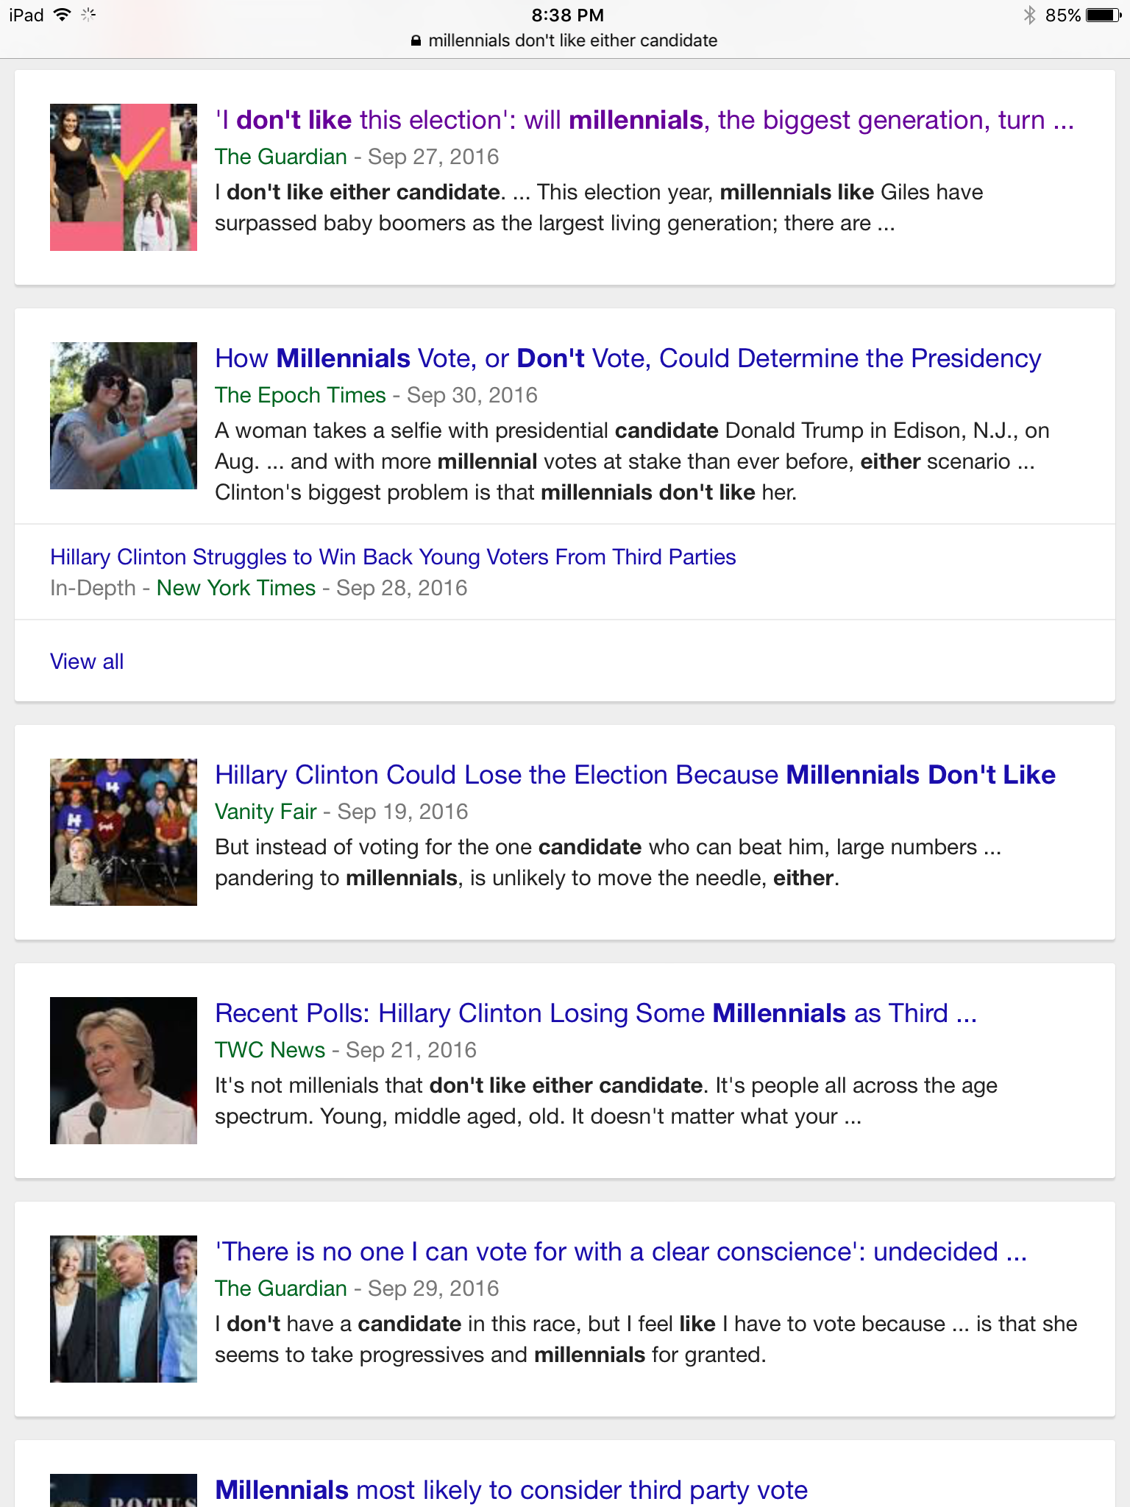Tap the clock in the status bar

[567, 15]
